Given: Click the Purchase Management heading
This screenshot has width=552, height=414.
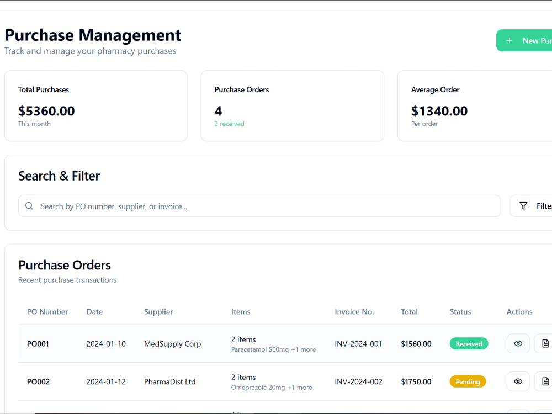Looking at the screenshot, I should (x=93, y=35).
